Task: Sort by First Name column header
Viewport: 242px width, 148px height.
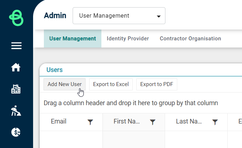Action: point(127,121)
